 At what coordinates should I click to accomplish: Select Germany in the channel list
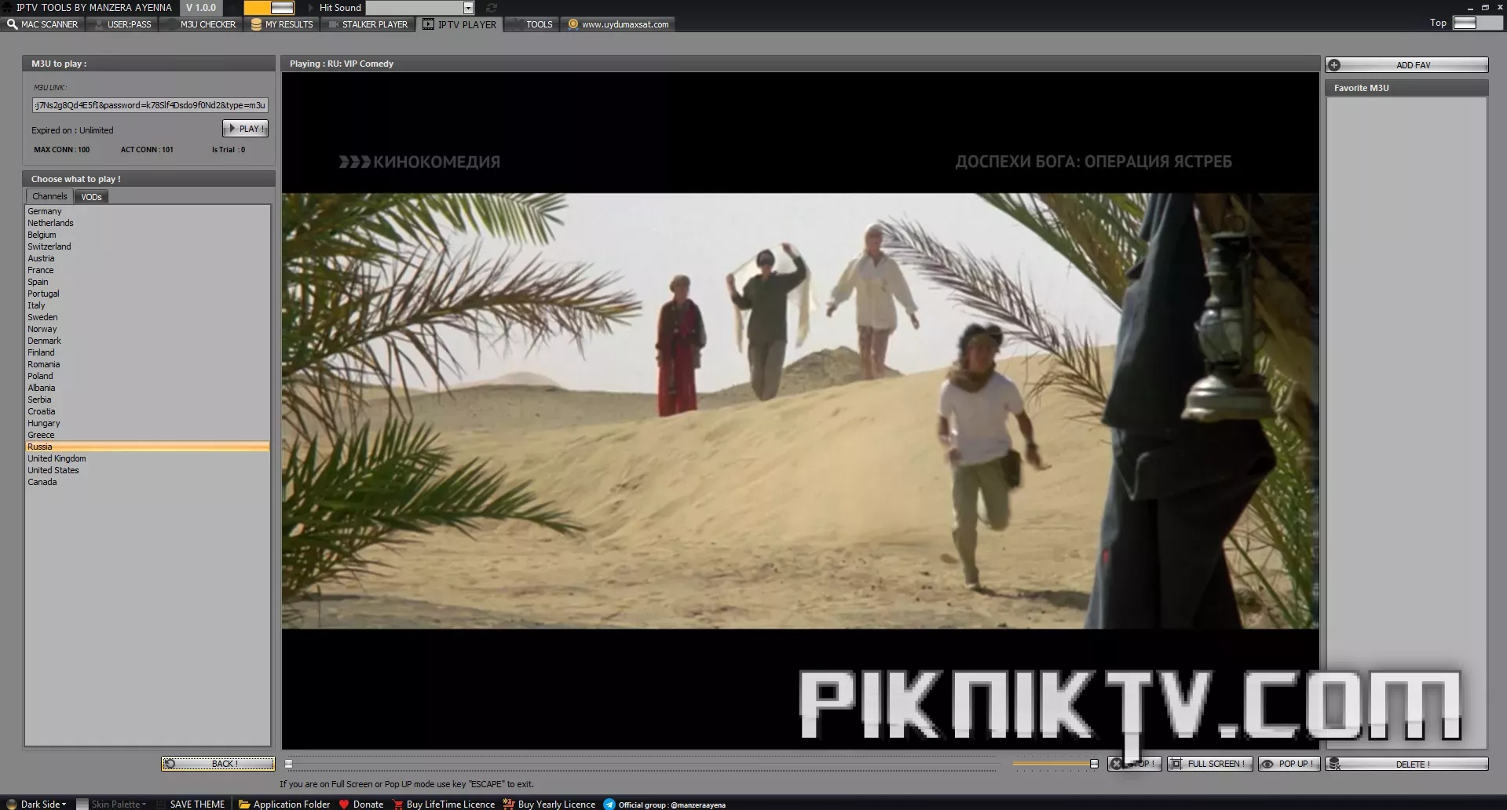pos(148,211)
